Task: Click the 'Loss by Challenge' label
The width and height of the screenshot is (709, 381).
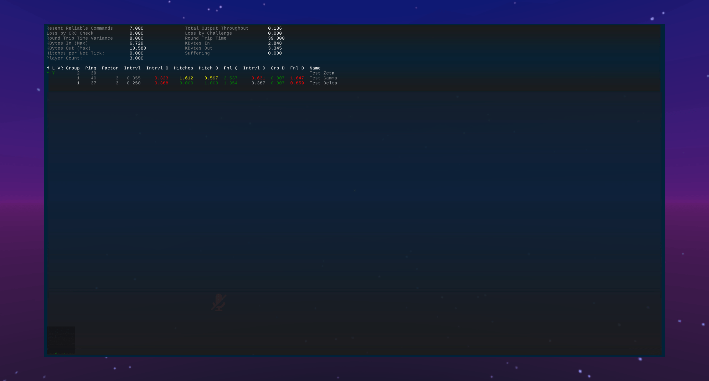Action: tap(209, 33)
